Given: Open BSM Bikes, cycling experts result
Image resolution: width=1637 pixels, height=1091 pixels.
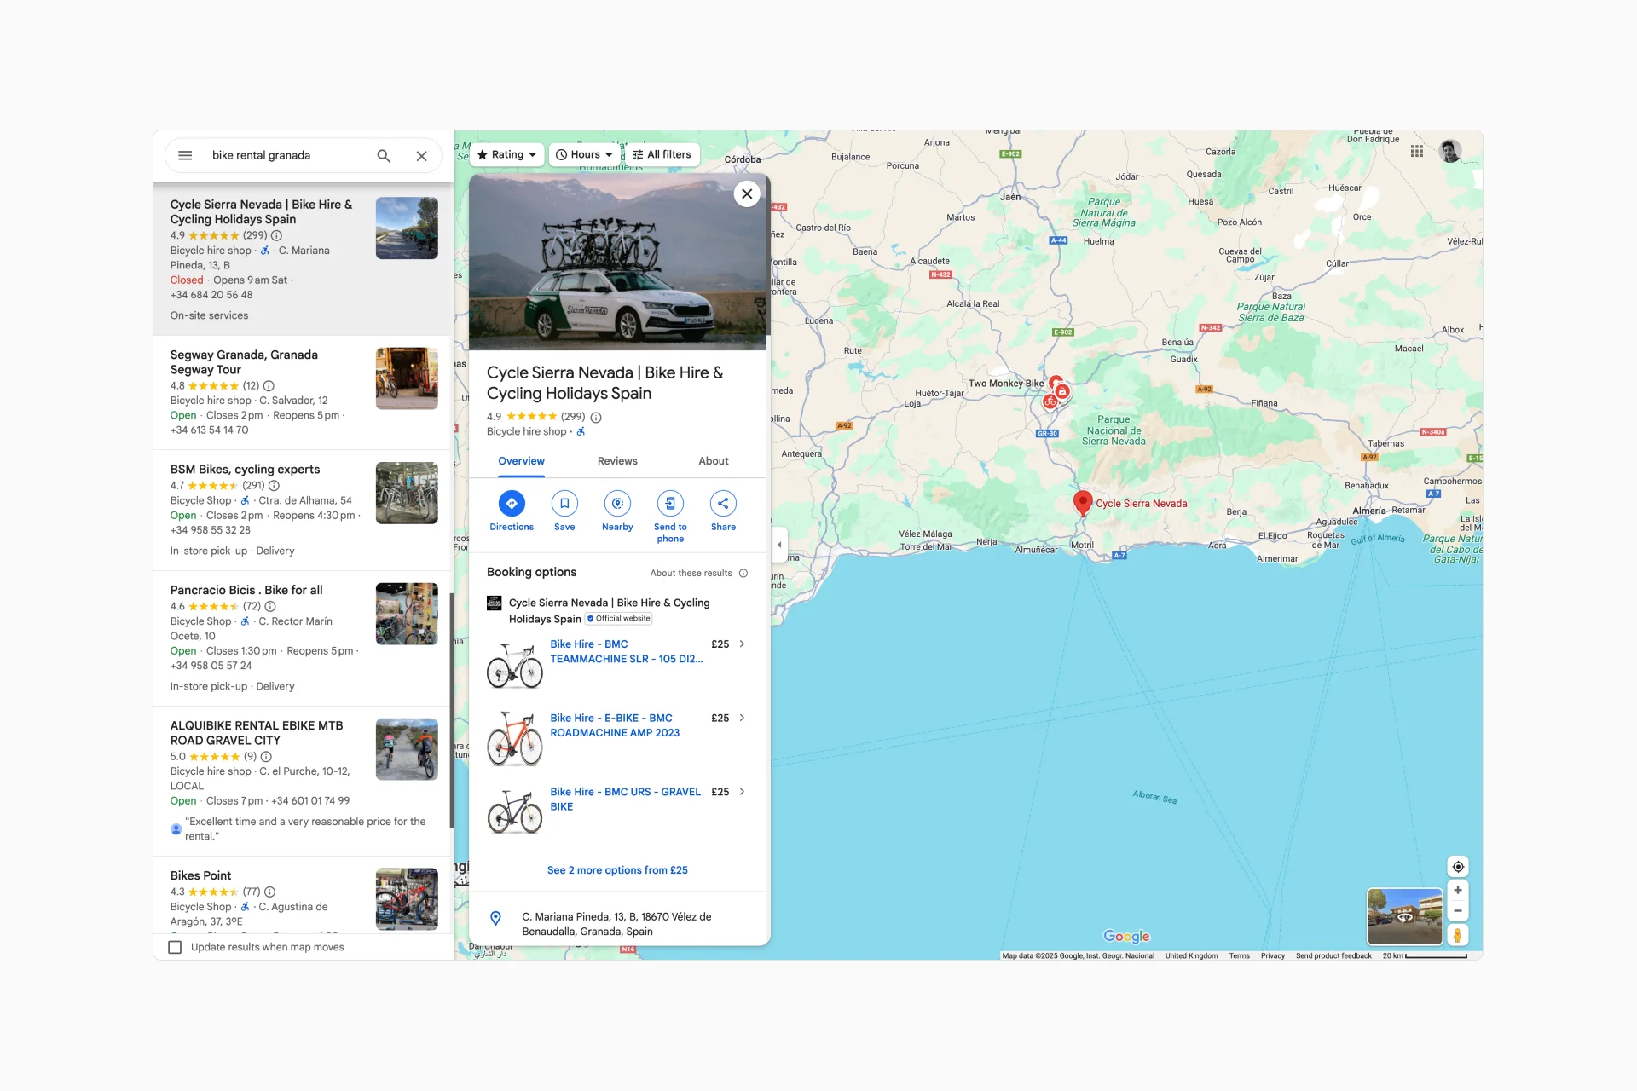Looking at the screenshot, I should point(303,510).
